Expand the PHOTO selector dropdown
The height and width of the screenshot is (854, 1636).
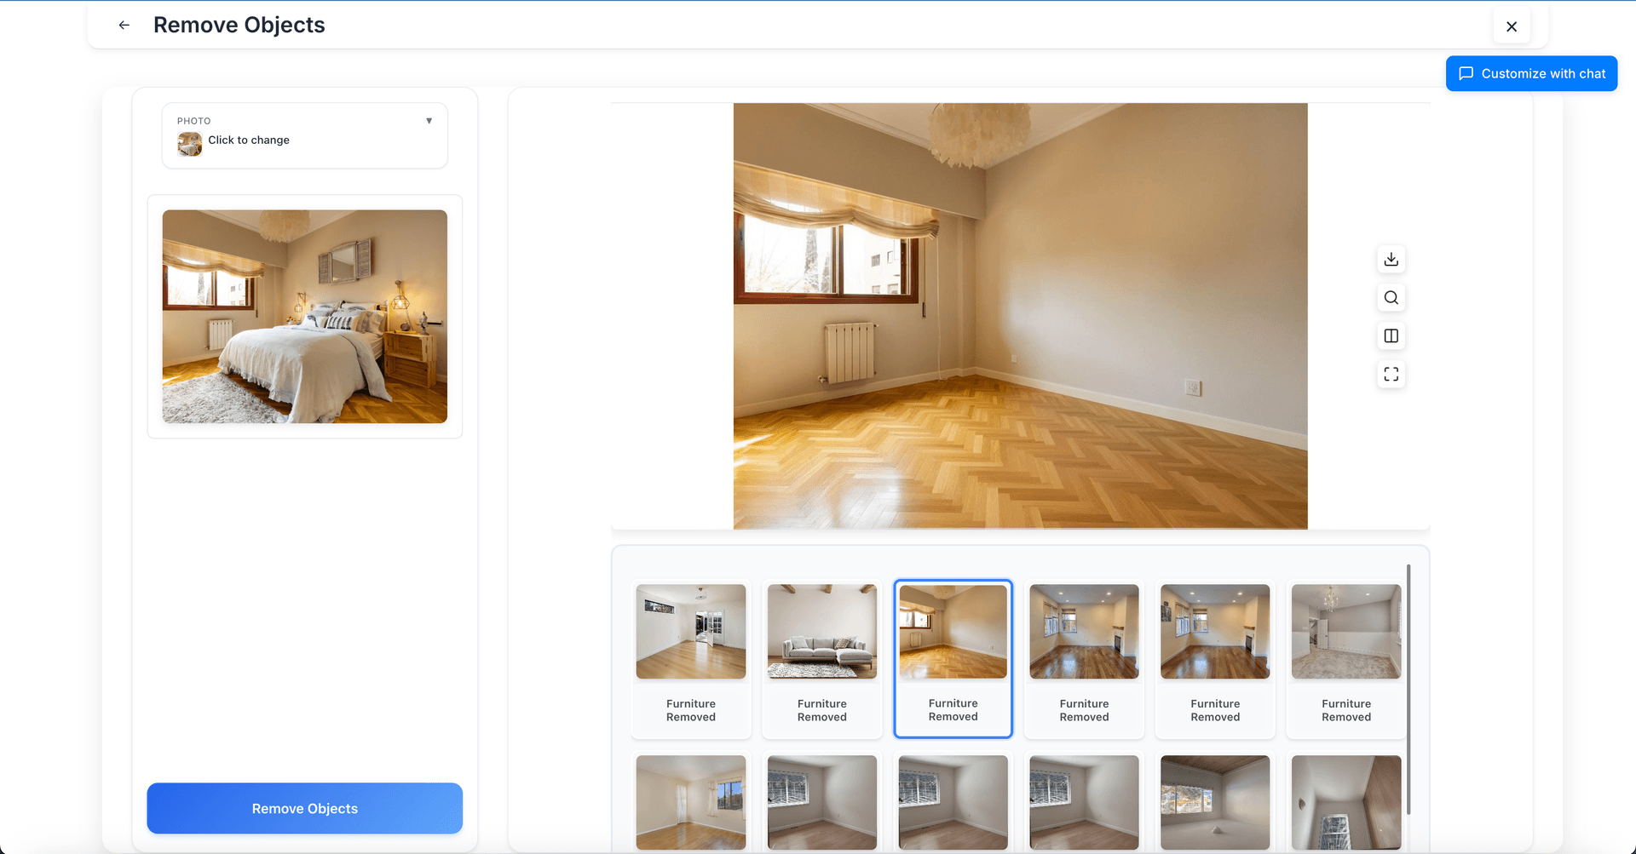[x=429, y=120]
